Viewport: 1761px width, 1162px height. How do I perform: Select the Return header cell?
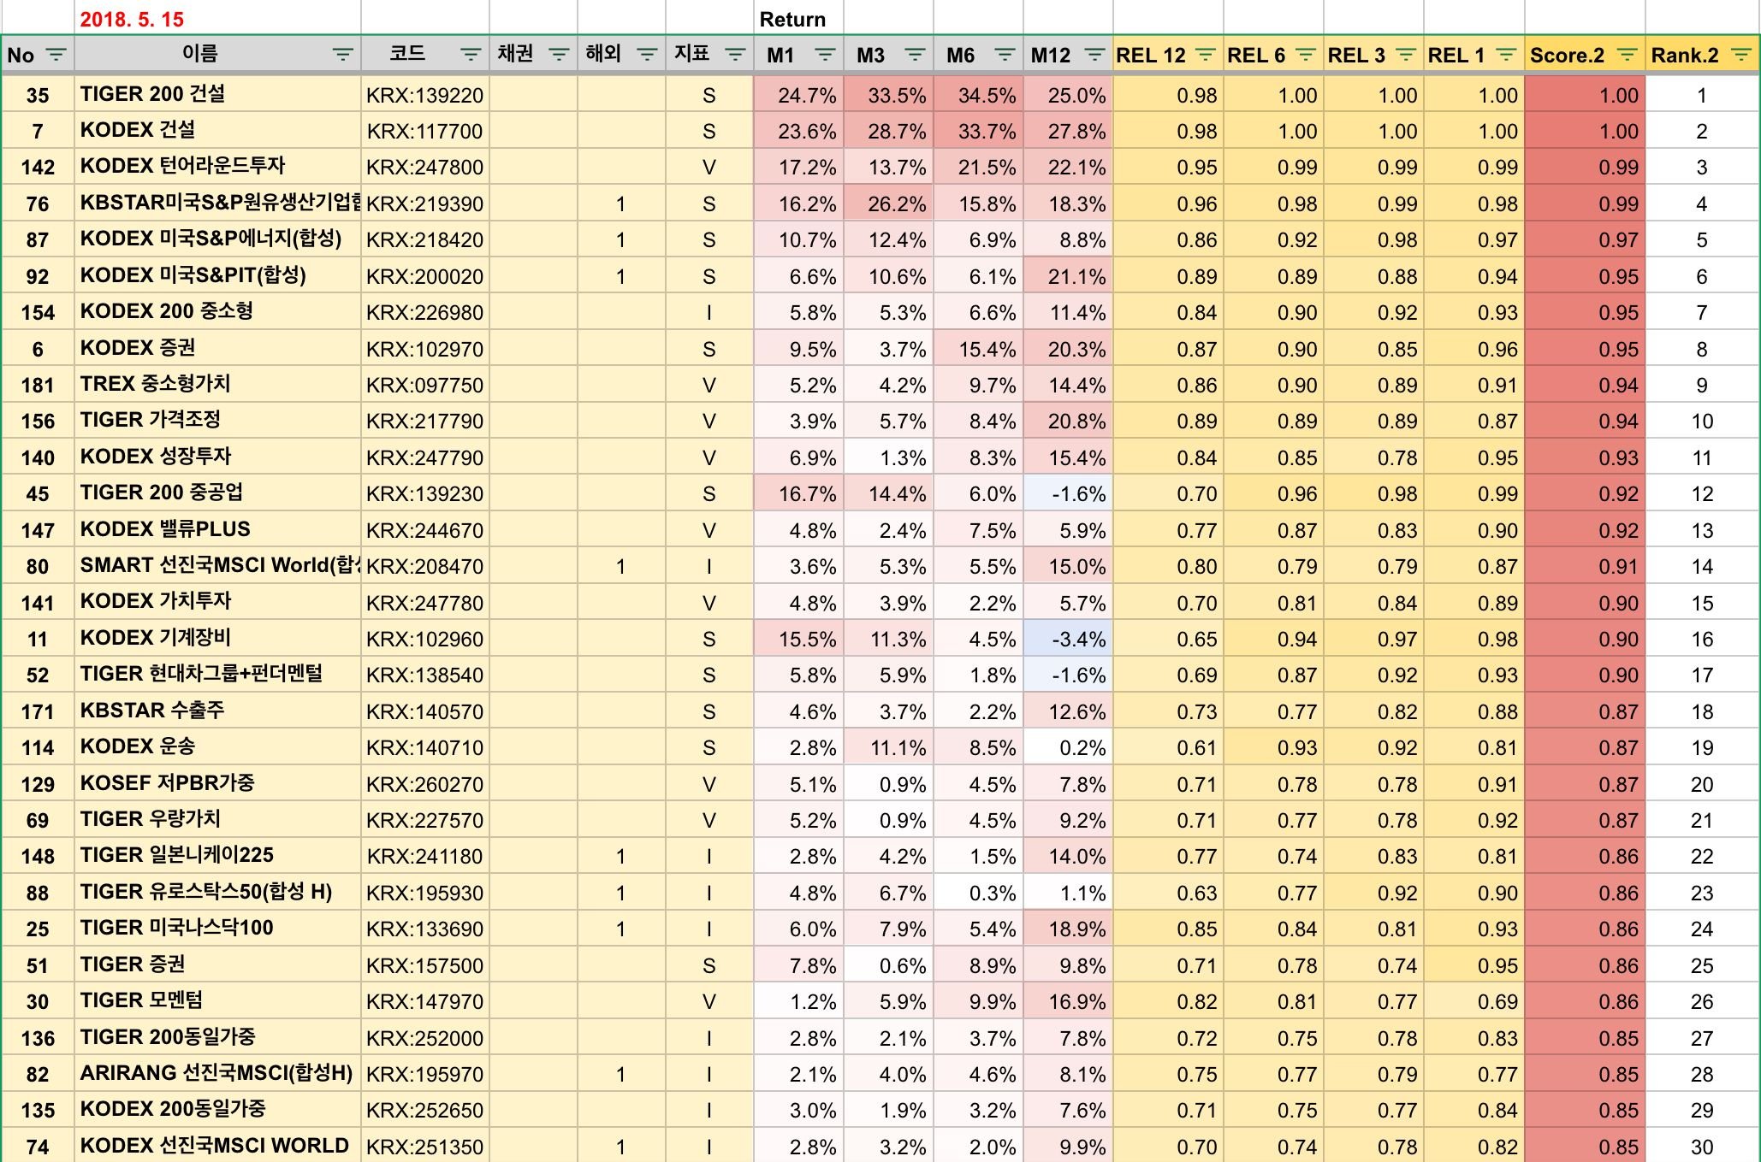[x=798, y=19]
